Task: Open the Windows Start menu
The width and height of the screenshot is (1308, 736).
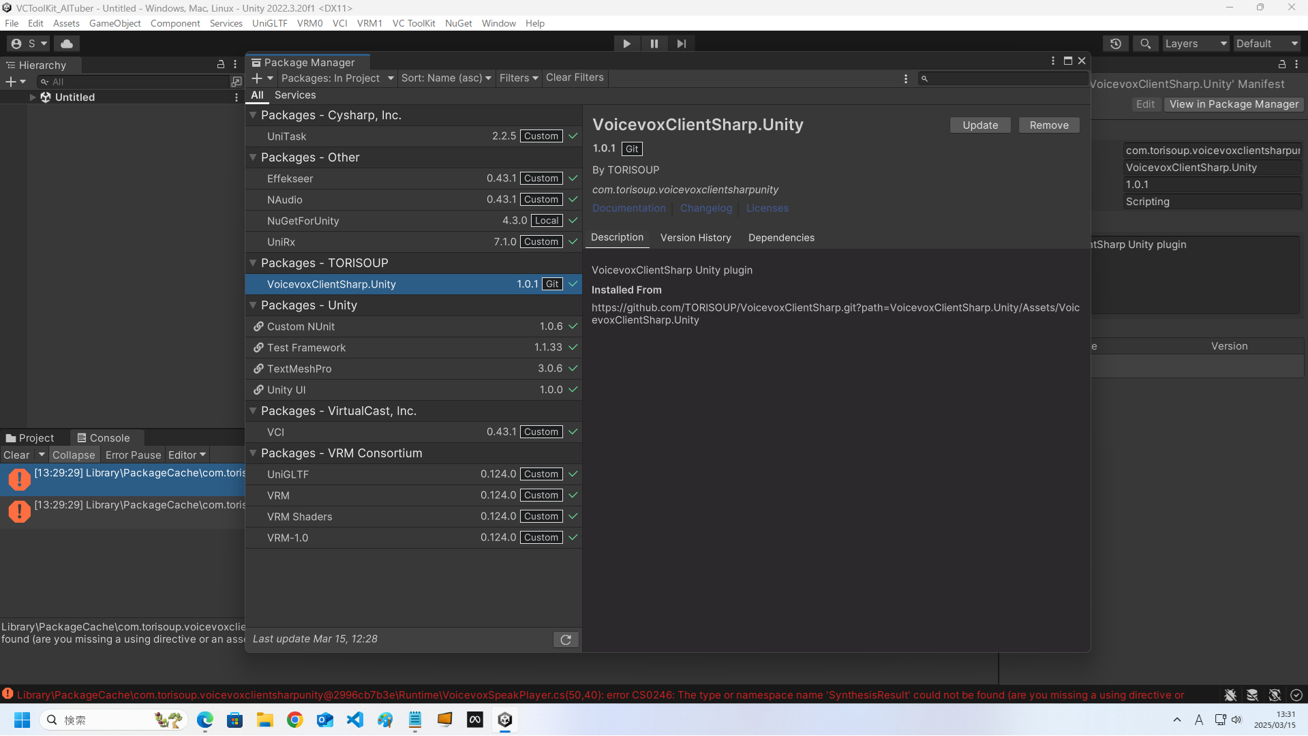Action: tap(22, 720)
